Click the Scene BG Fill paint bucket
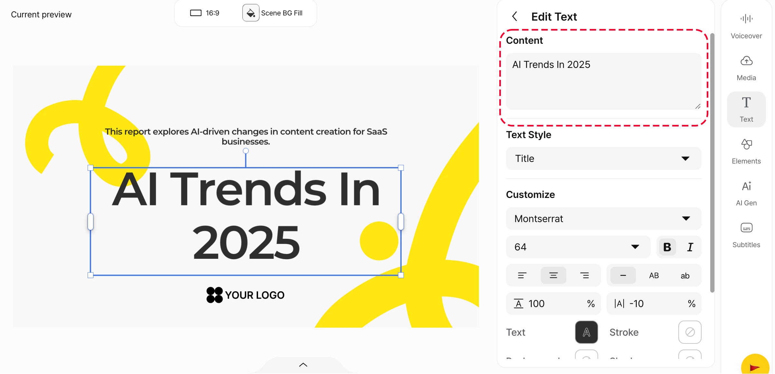Image resolution: width=775 pixels, height=374 pixels. click(251, 13)
